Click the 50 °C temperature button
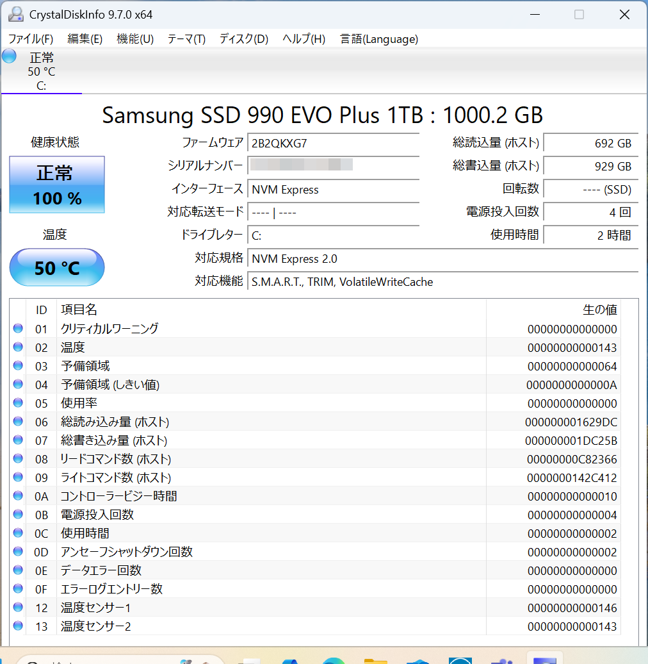This screenshot has width=648, height=664. (56, 267)
